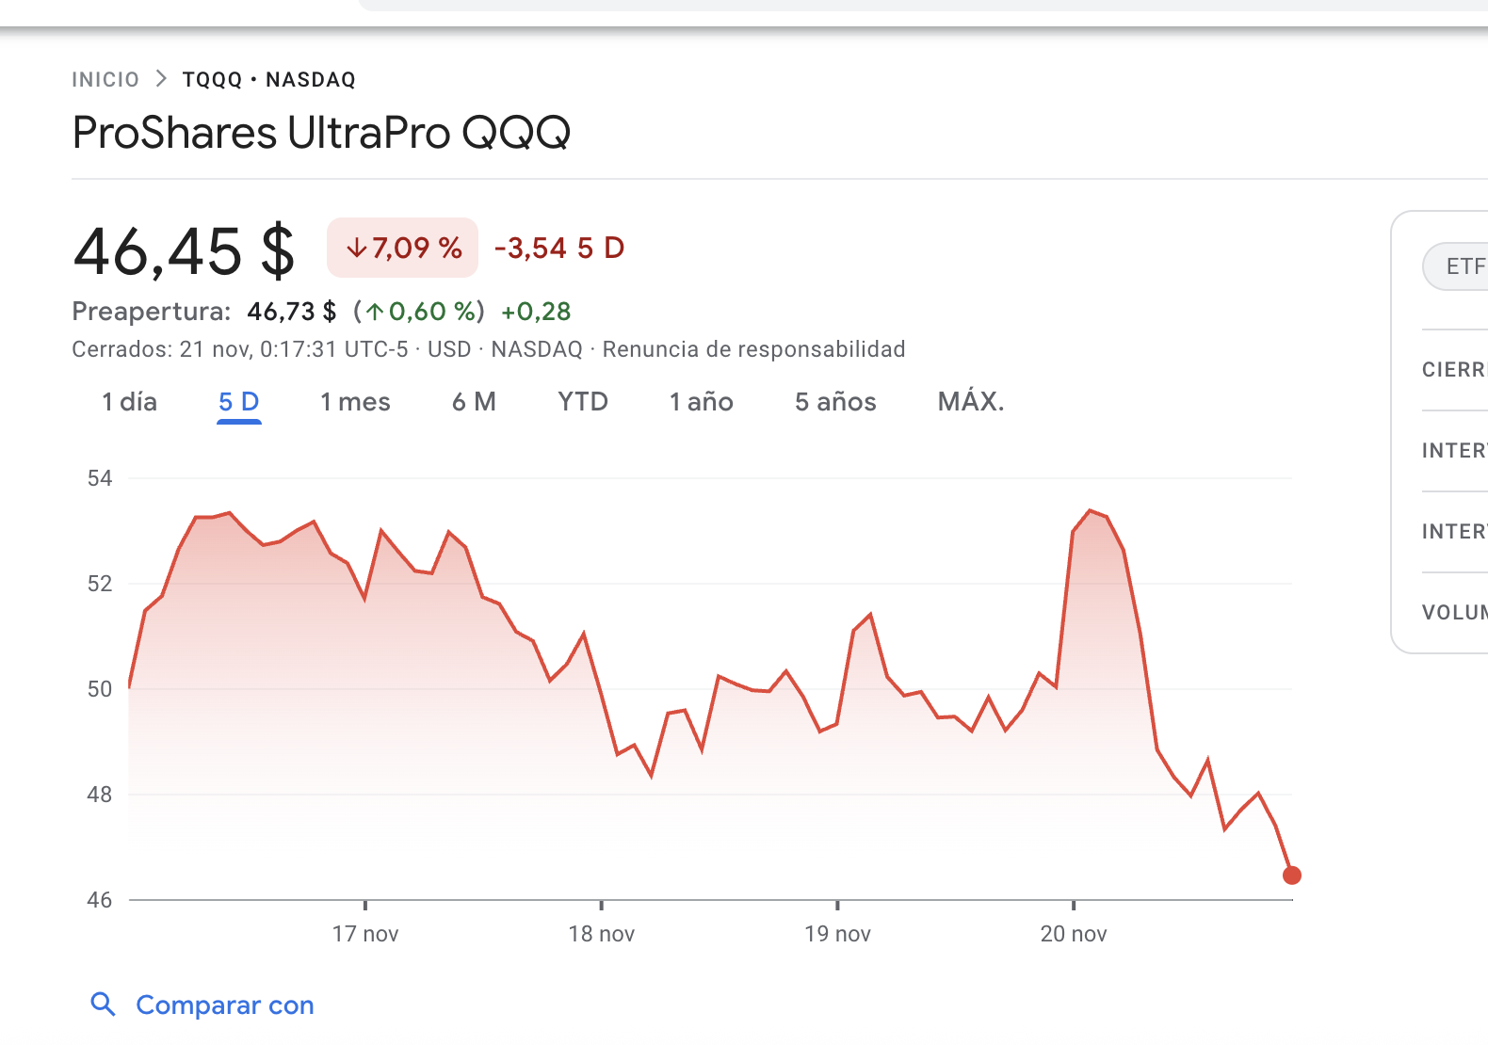Select the 5 D time range

pos(238,402)
